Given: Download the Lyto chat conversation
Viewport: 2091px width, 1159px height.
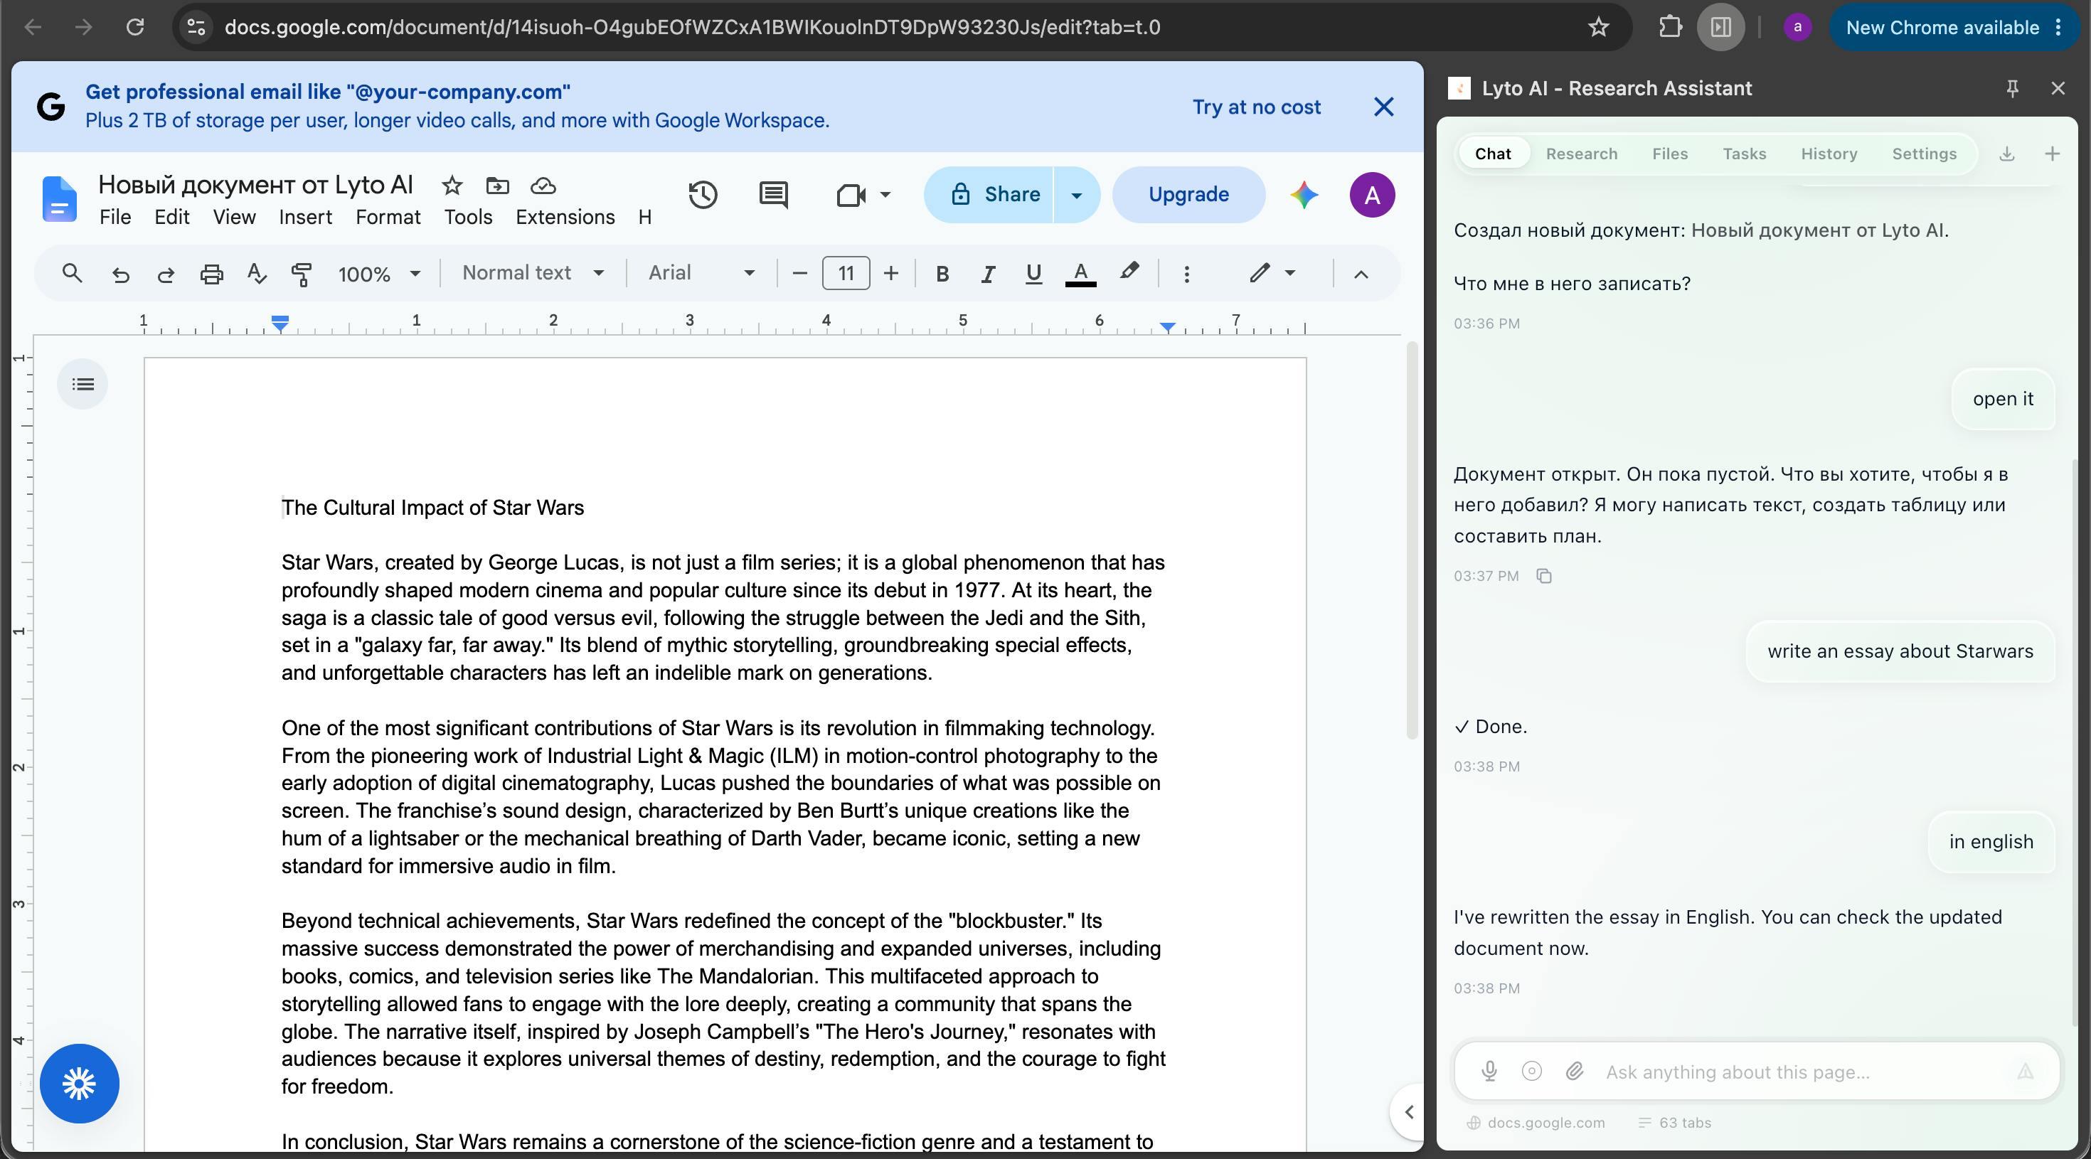Looking at the screenshot, I should 2007,154.
